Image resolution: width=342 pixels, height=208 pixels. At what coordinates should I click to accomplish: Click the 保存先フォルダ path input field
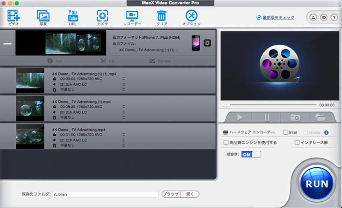coord(106,194)
